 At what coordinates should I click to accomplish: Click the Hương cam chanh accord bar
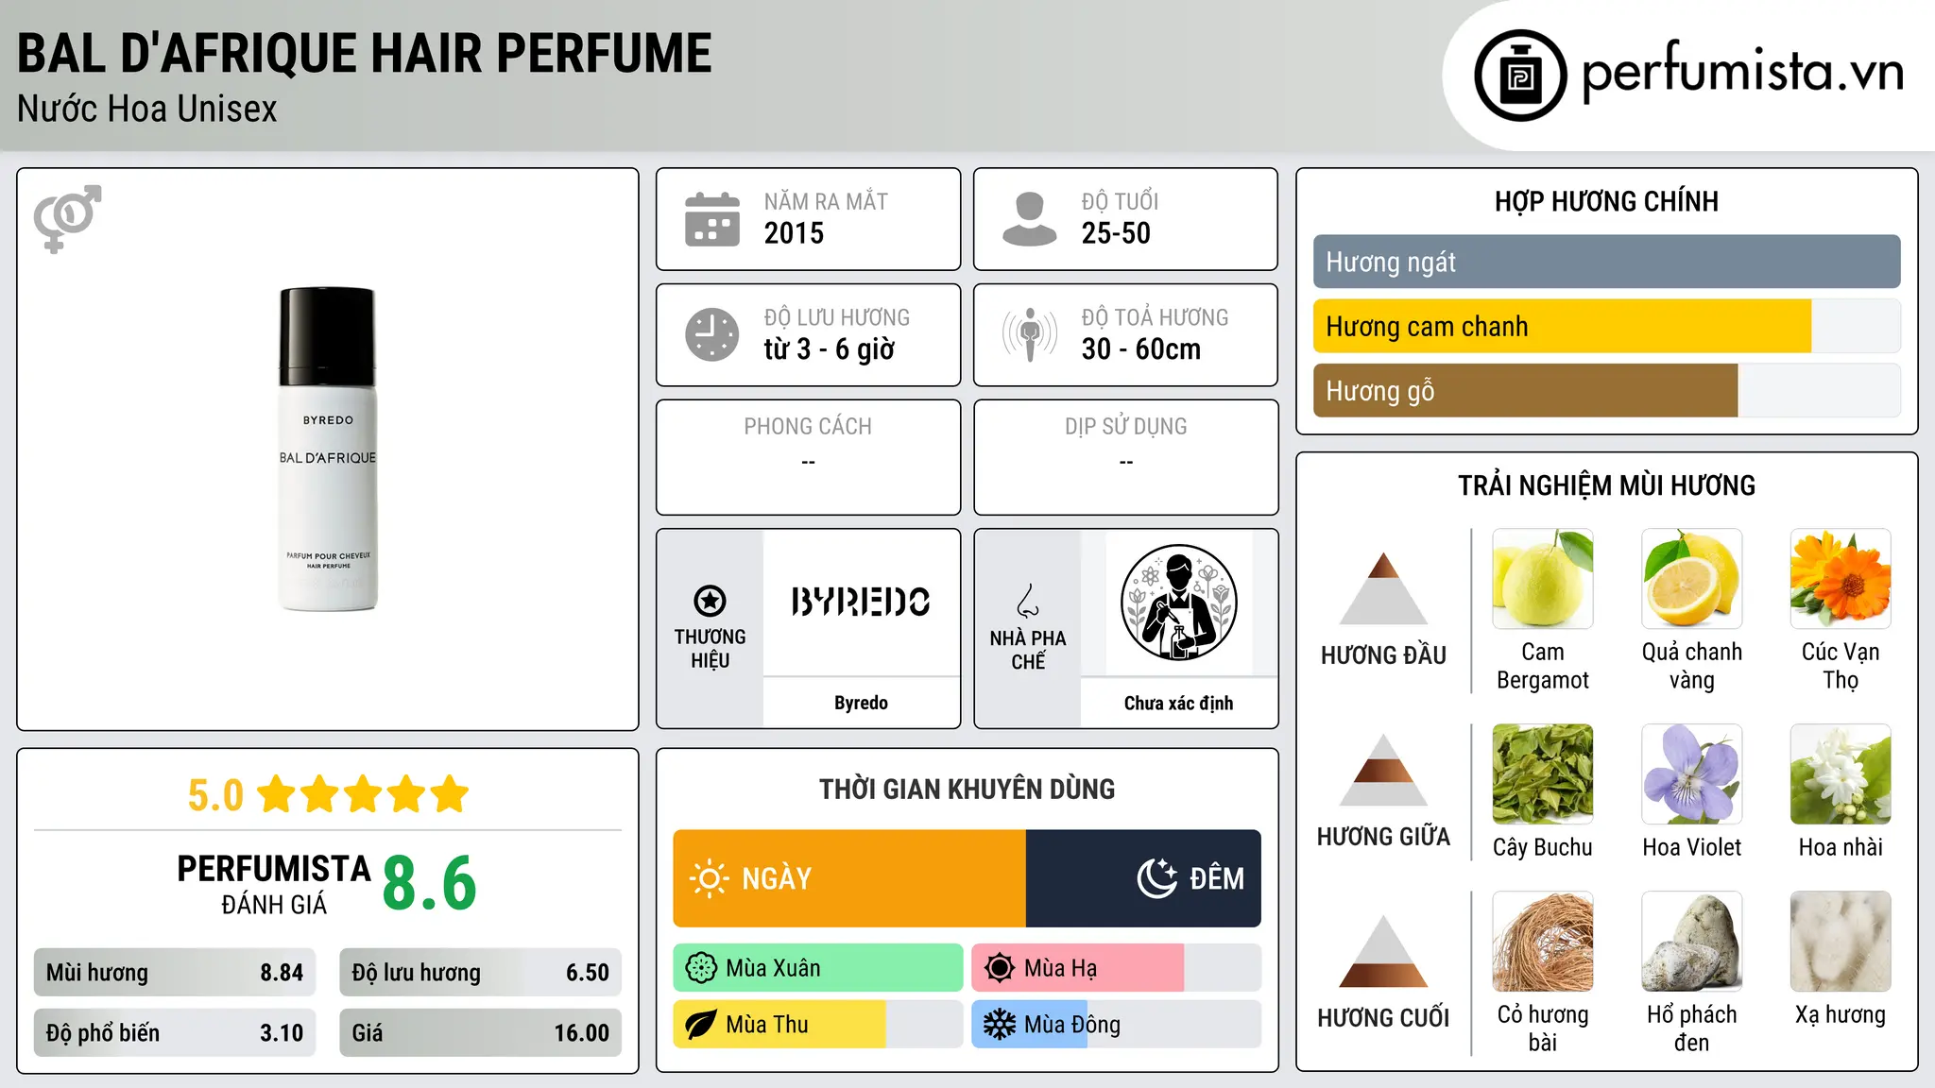(x=1606, y=326)
